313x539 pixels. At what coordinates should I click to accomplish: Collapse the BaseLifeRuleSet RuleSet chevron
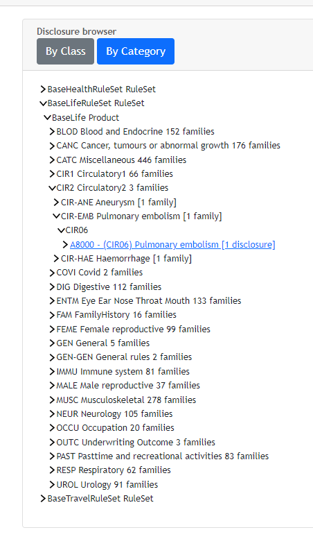43,103
